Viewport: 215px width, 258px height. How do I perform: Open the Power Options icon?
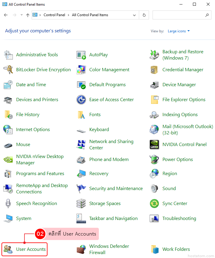[x=154, y=160]
